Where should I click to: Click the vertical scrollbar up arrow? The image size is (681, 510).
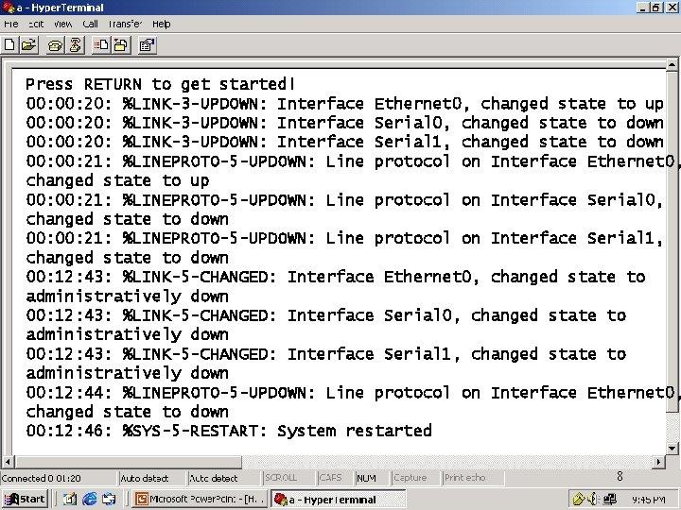672,64
